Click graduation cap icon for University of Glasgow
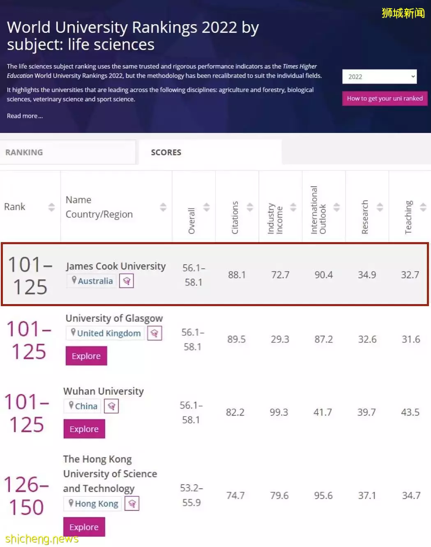Screen dimensions: 431x547 [154, 333]
